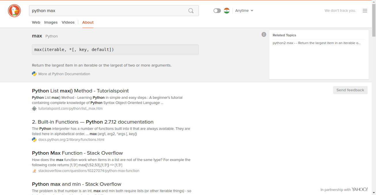Click the magnifying glass search icon
Image resolution: width=376 pixels, height=195 pixels.
point(191,11)
